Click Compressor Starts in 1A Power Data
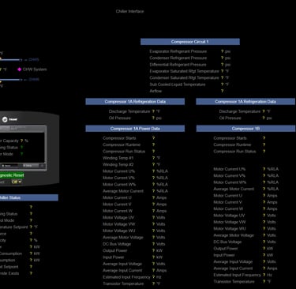 click(x=119, y=138)
